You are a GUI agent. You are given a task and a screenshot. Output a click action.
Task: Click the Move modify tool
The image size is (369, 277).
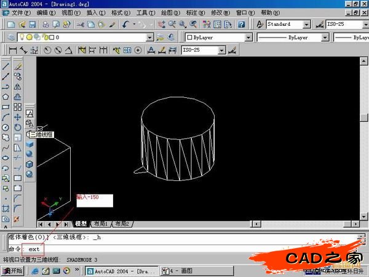[x=18, y=117]
